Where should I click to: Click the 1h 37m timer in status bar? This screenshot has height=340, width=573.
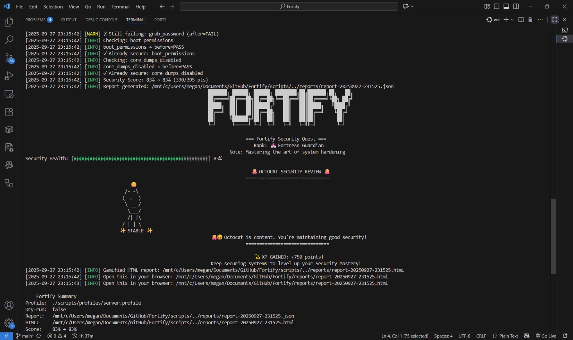click(x=83, y=336)
